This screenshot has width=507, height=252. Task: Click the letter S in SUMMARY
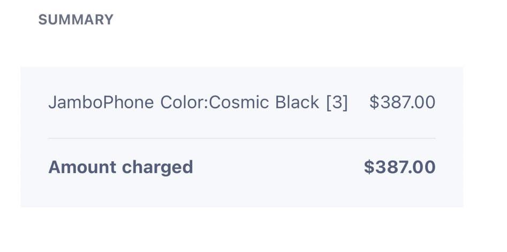tap(43, 20)
